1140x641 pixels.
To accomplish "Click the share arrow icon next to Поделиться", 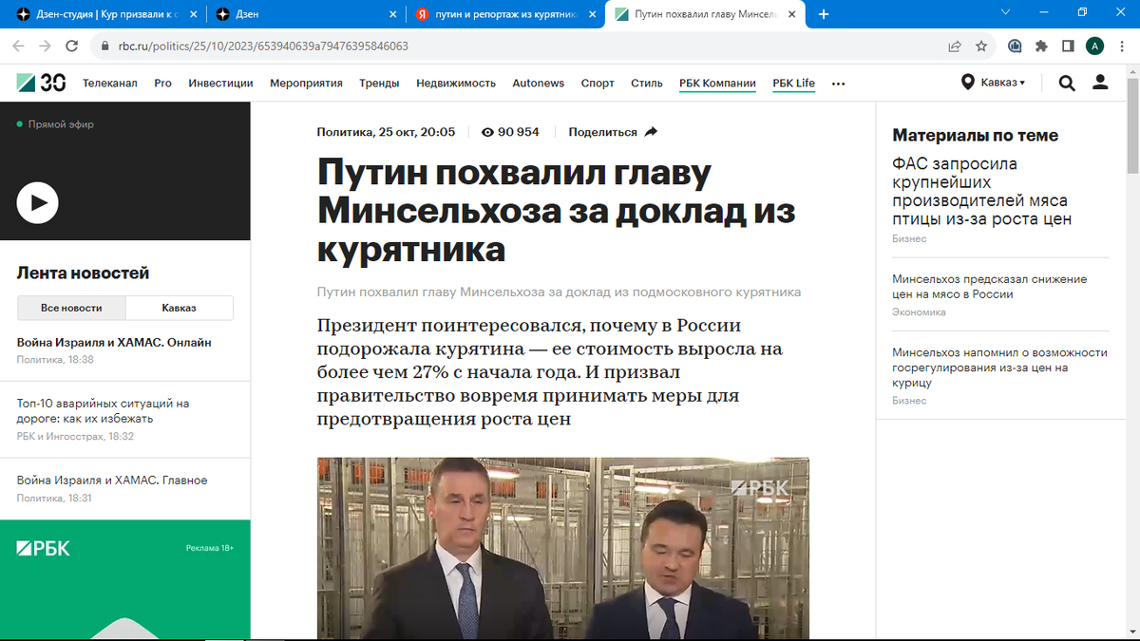I will click(651, 132).
